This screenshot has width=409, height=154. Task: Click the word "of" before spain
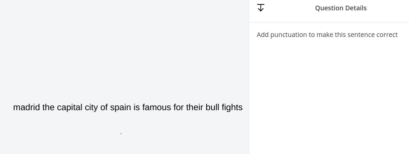tap(104, 107)
